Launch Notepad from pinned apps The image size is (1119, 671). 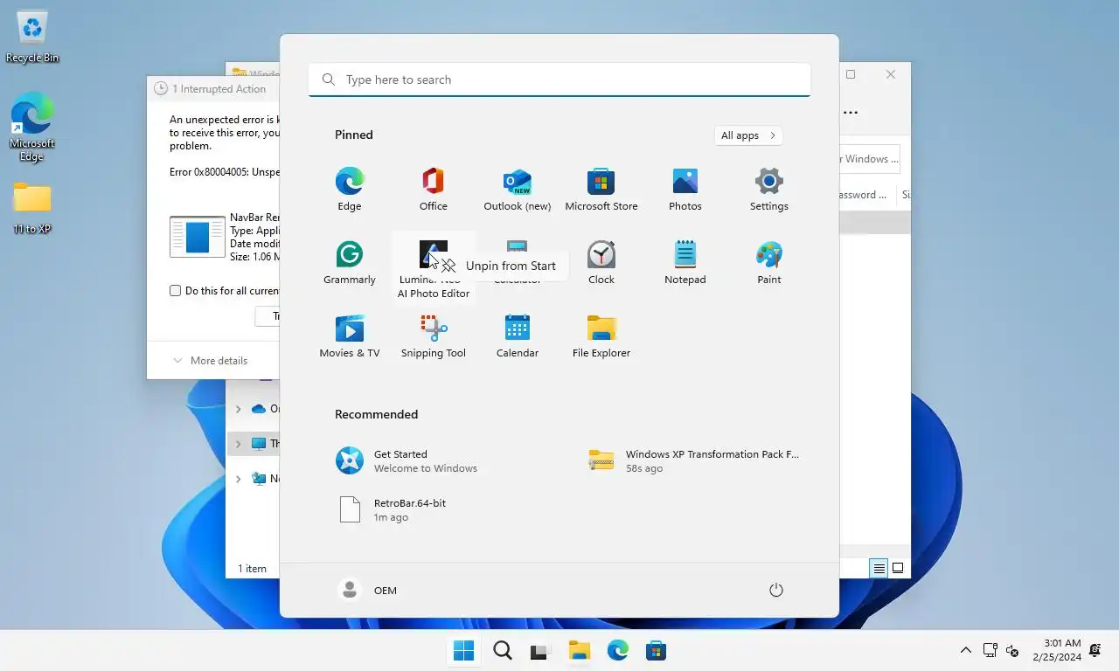(685, 263)
